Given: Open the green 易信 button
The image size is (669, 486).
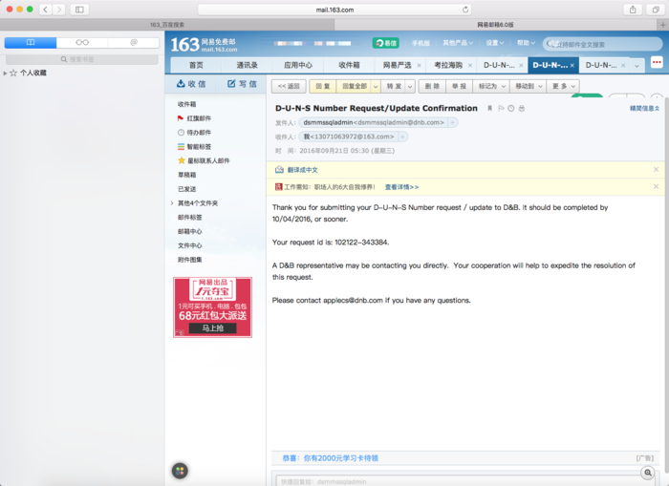Looking at the screenshot, I should coord(386,43).
